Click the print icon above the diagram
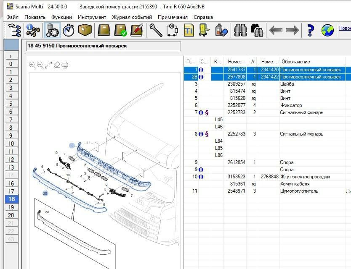Image resolution: width=351 pixels, height=269 pixels. point(64,65)
